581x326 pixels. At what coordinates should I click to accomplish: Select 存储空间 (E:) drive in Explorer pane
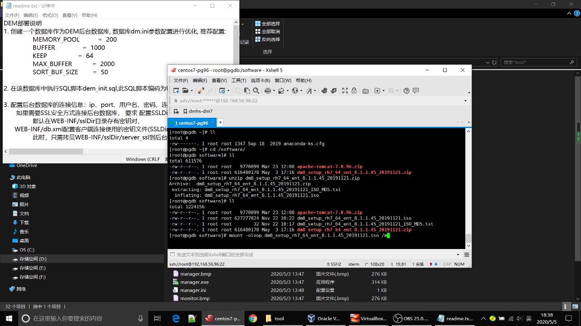tap(29, 268)
